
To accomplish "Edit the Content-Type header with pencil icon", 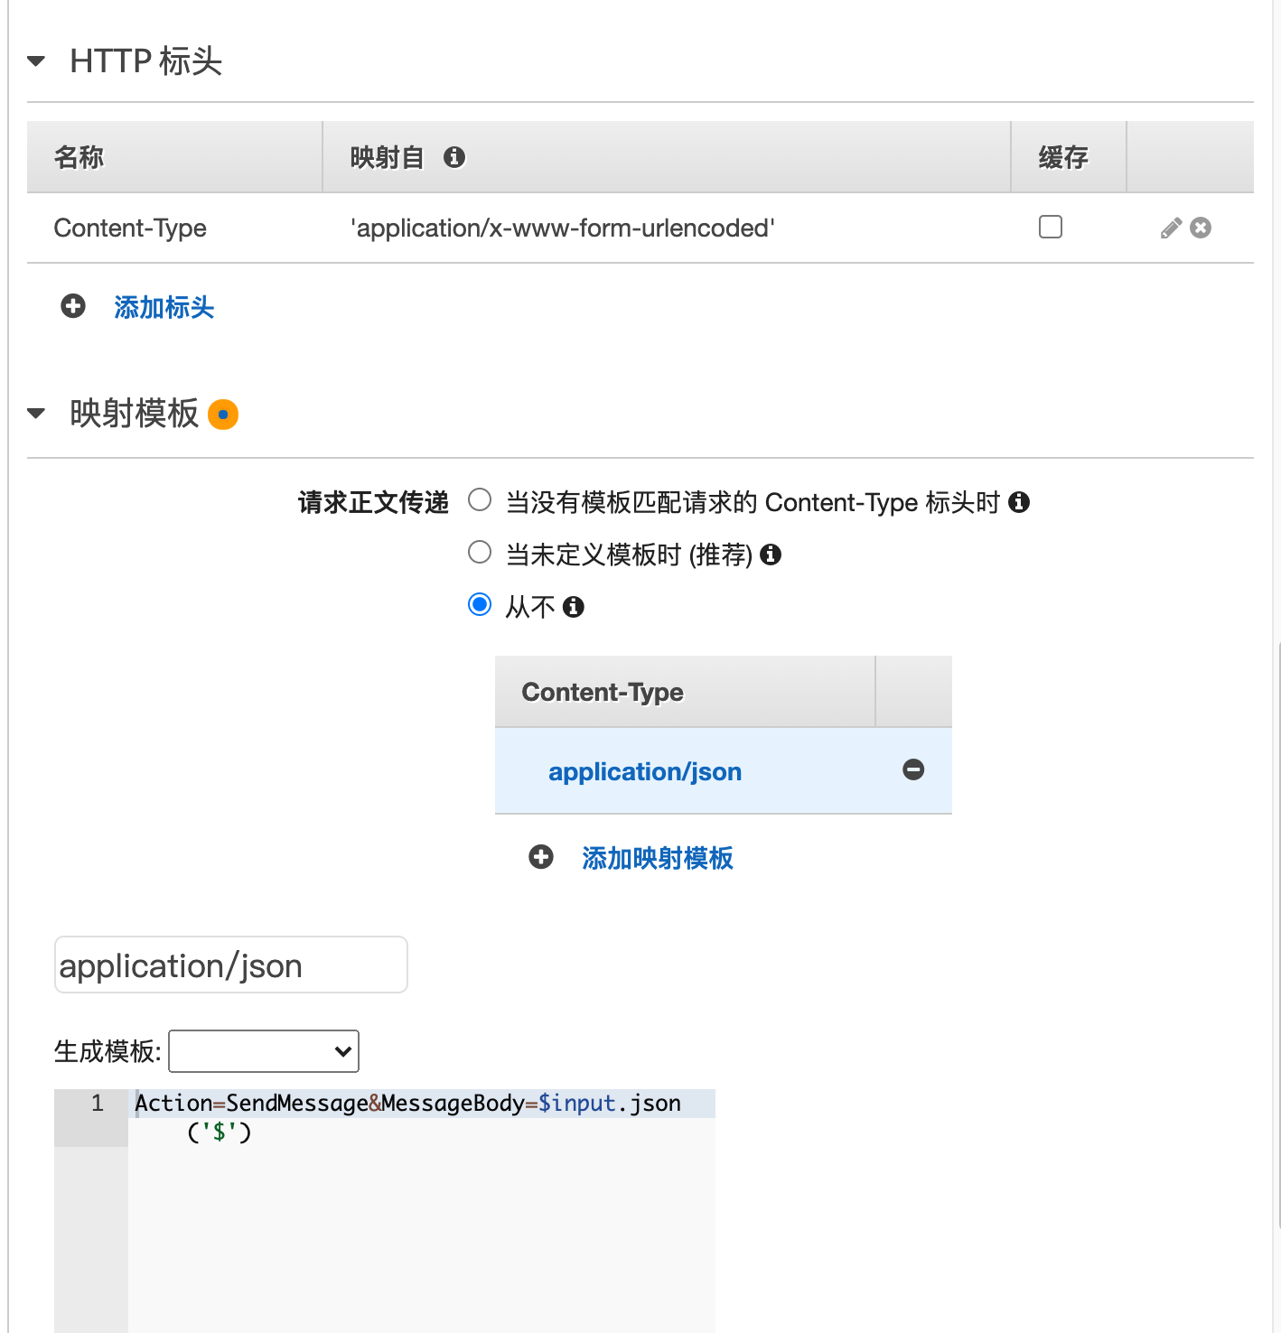I will pyautogui.click(x=1171, y=228).
